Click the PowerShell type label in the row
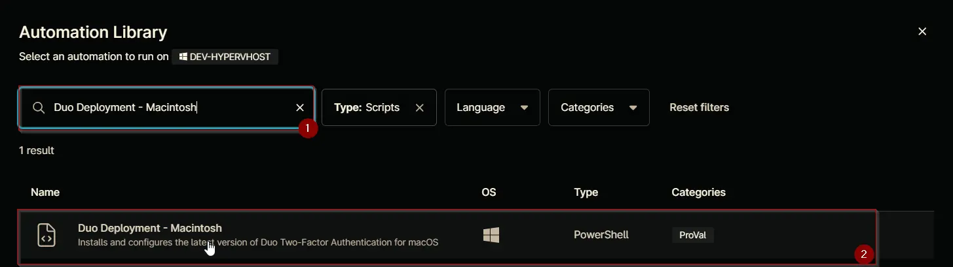Screen dimensions: 953x267 [601, 234]
